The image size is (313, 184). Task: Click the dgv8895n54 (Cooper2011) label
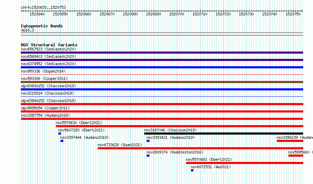(45, 108)
